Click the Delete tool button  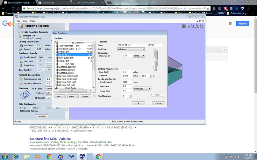click(85, 97)
